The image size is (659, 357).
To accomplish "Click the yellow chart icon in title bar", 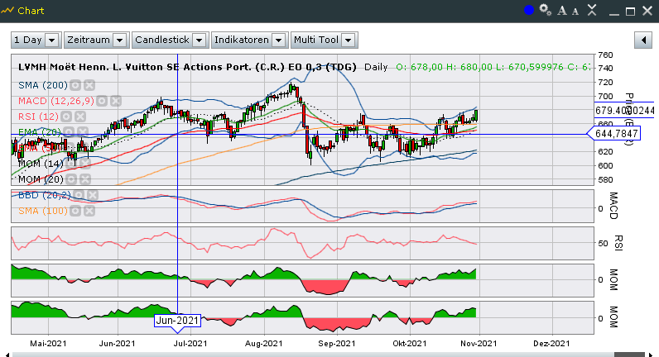I will 7,11.
